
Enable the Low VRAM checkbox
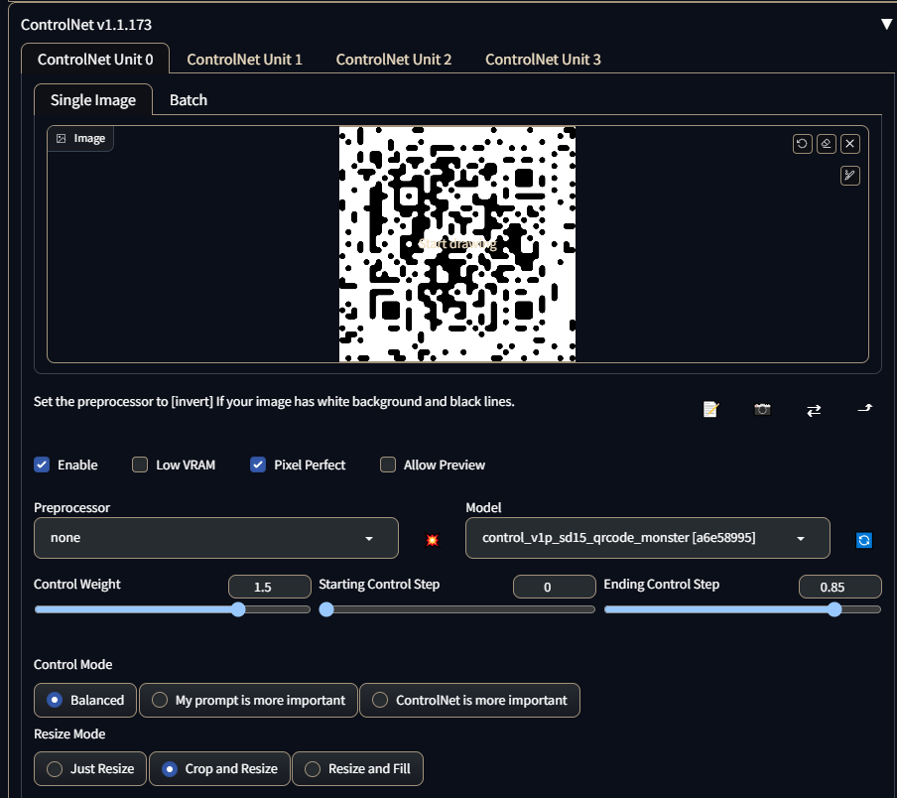pyautogui.click(x=140, y=465)
